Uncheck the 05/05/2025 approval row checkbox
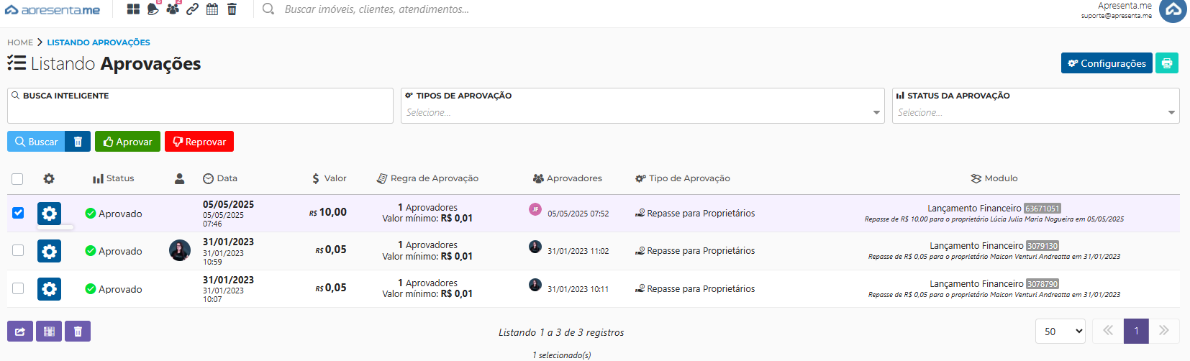 pyautogui.click(x=18, y=213)
